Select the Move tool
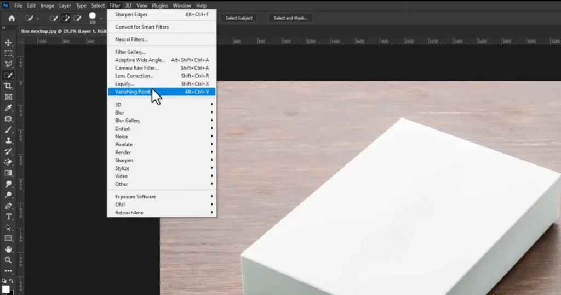Viewport: 561px width, 295px height. (x=8, y=43)
